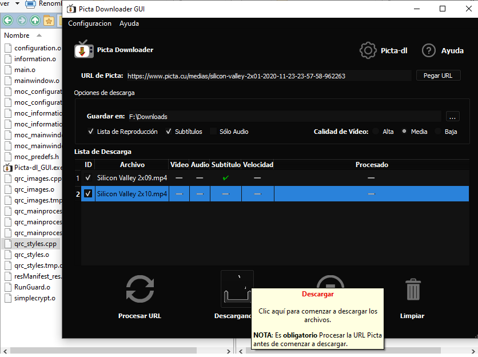Click the Pegar URL button
The height and width of the screenshot is (357, 478).
[x=438, y=75]
